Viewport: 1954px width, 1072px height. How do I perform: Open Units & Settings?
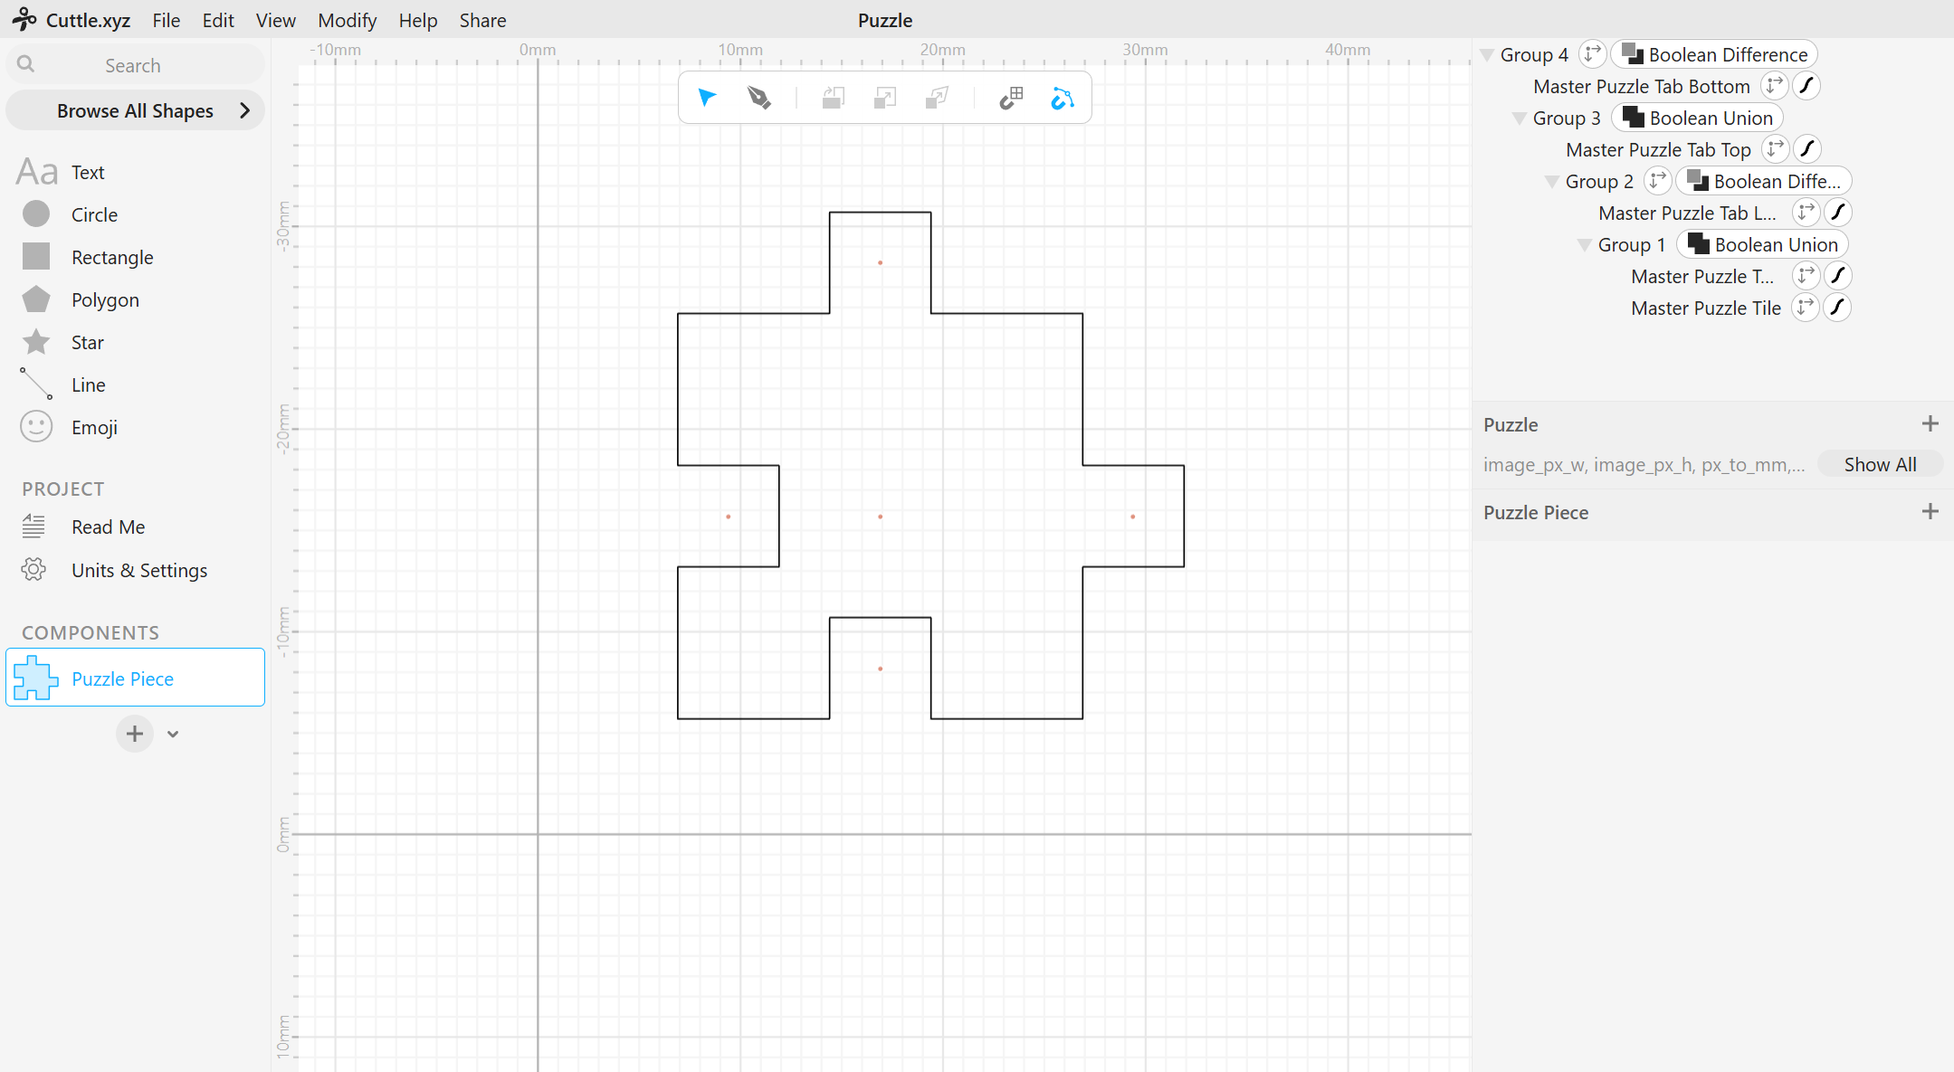(x=139, y=570)
